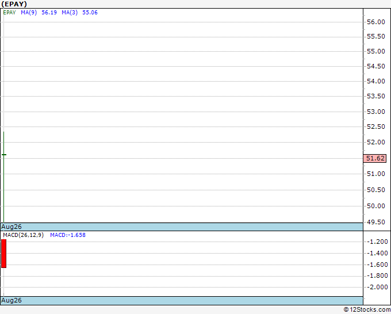Click Aug26 date in MACD panel axis
The width and height of the screenshot is (391, 314).
point(11,300)
